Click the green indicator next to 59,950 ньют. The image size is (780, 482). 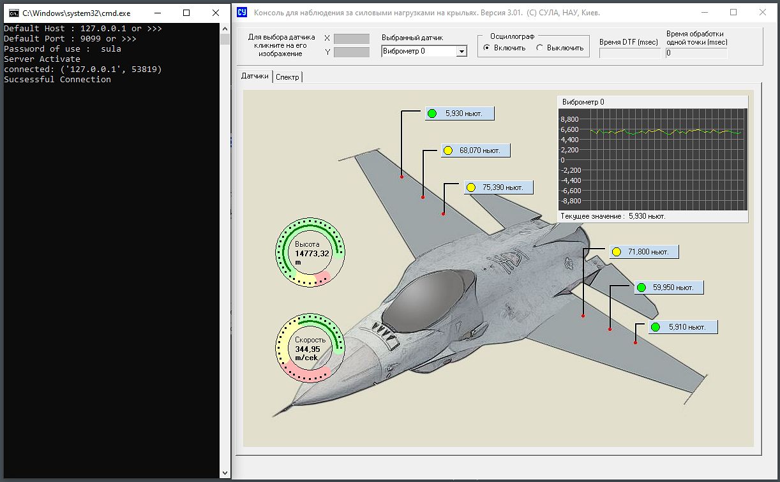tap(641, 288)
